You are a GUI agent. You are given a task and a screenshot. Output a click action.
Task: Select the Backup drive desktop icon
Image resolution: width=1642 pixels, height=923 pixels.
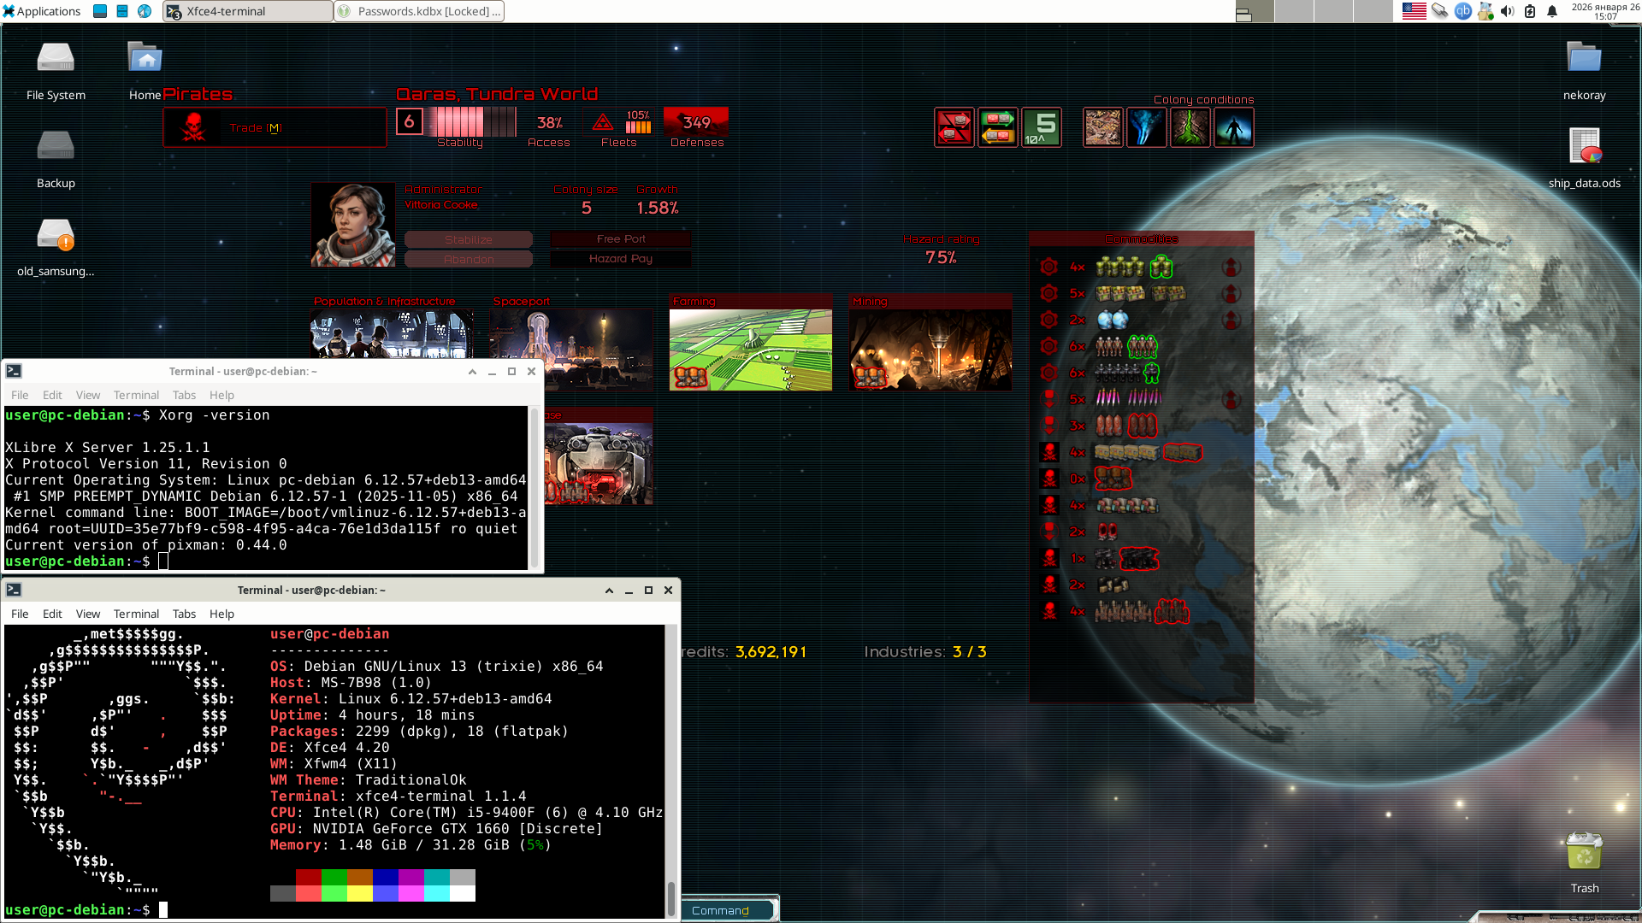[x=56, y=159]
